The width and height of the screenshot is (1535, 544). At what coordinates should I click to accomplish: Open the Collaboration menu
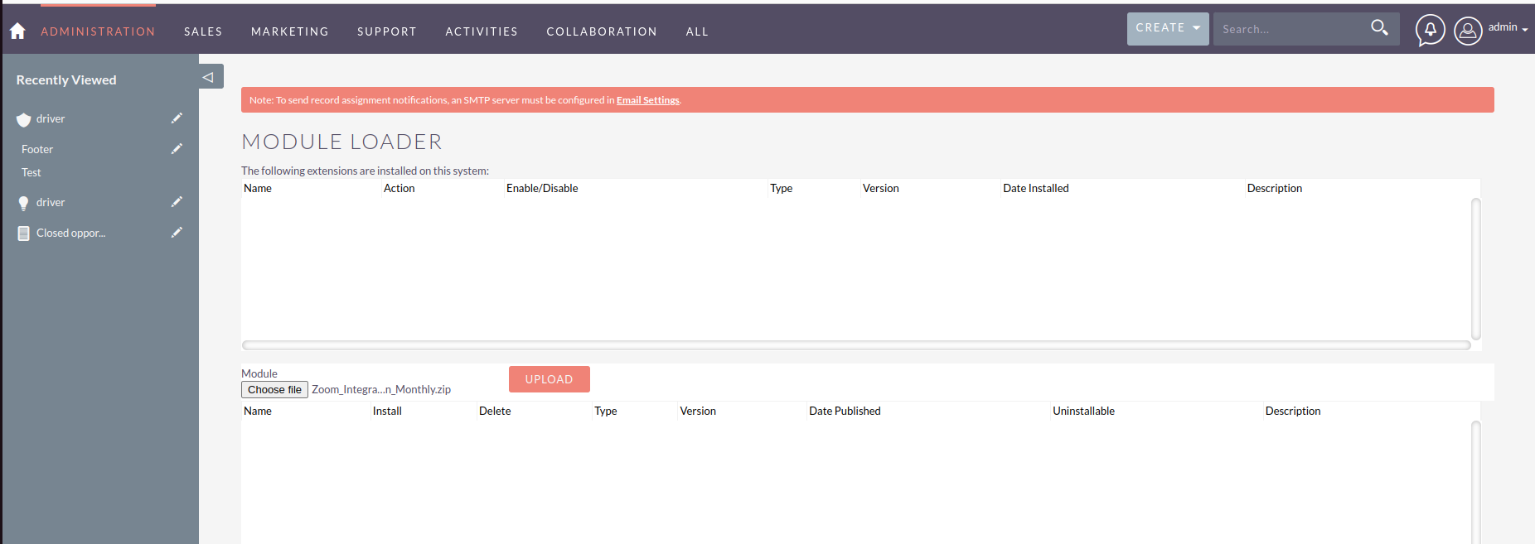[x=602, y=31]
